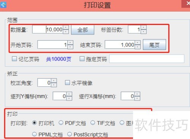
Task: Click the 开始页码 input field
Action: click(x=52, y=45)
